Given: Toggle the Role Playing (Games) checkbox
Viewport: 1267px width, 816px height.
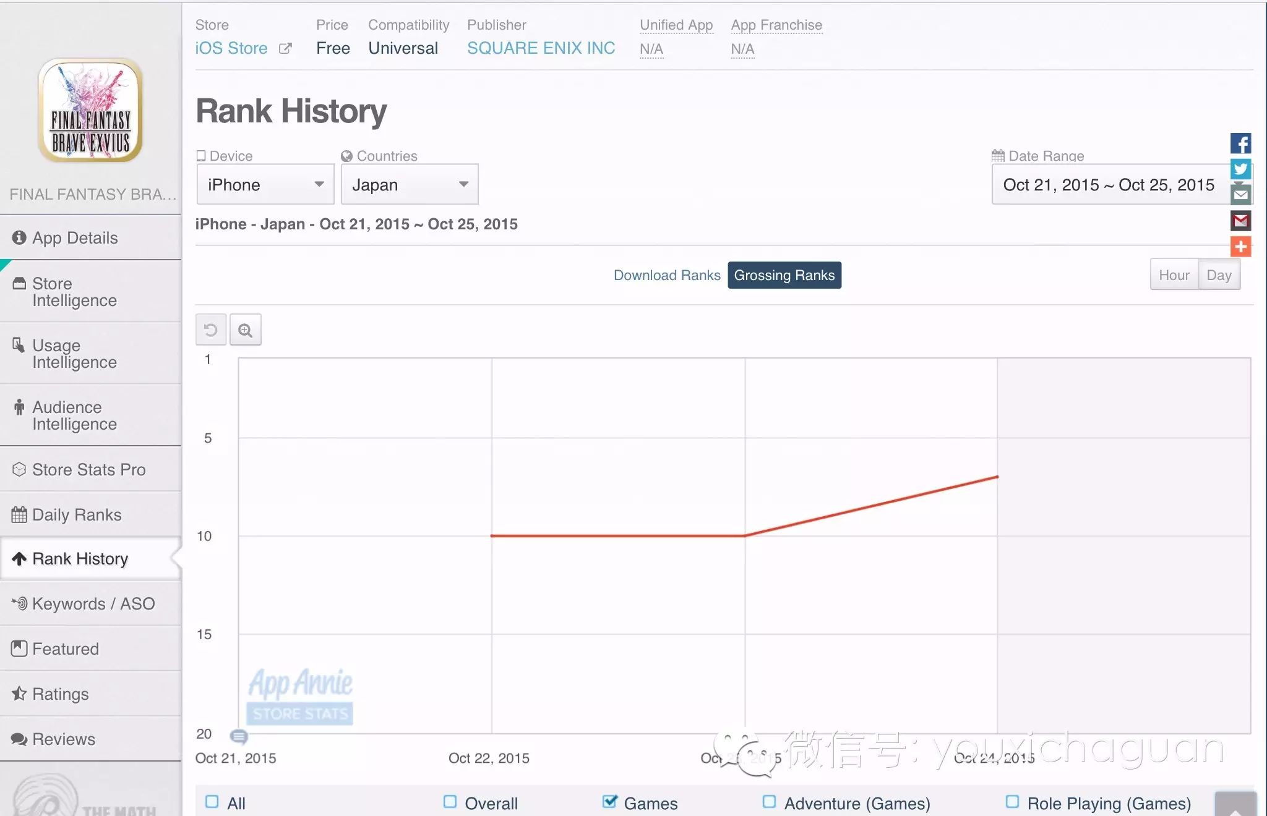Looking at the screenshot, I should click(x=1013, y=802).
